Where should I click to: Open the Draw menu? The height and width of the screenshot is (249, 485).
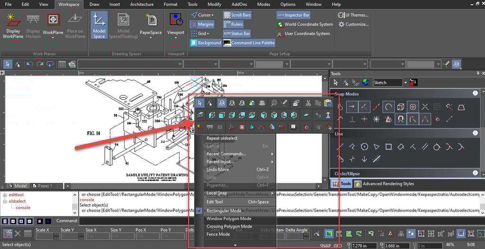(94, 4)
